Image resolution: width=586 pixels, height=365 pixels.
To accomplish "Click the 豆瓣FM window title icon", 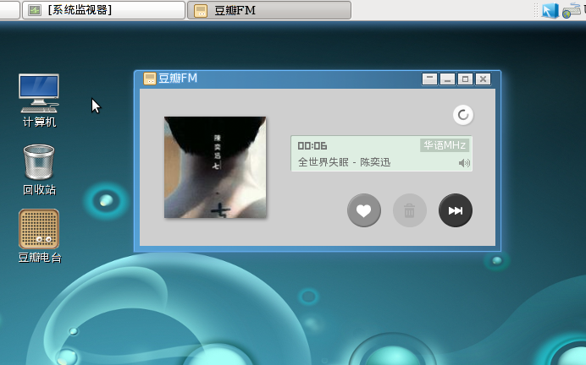I will (x=150, y=79).
